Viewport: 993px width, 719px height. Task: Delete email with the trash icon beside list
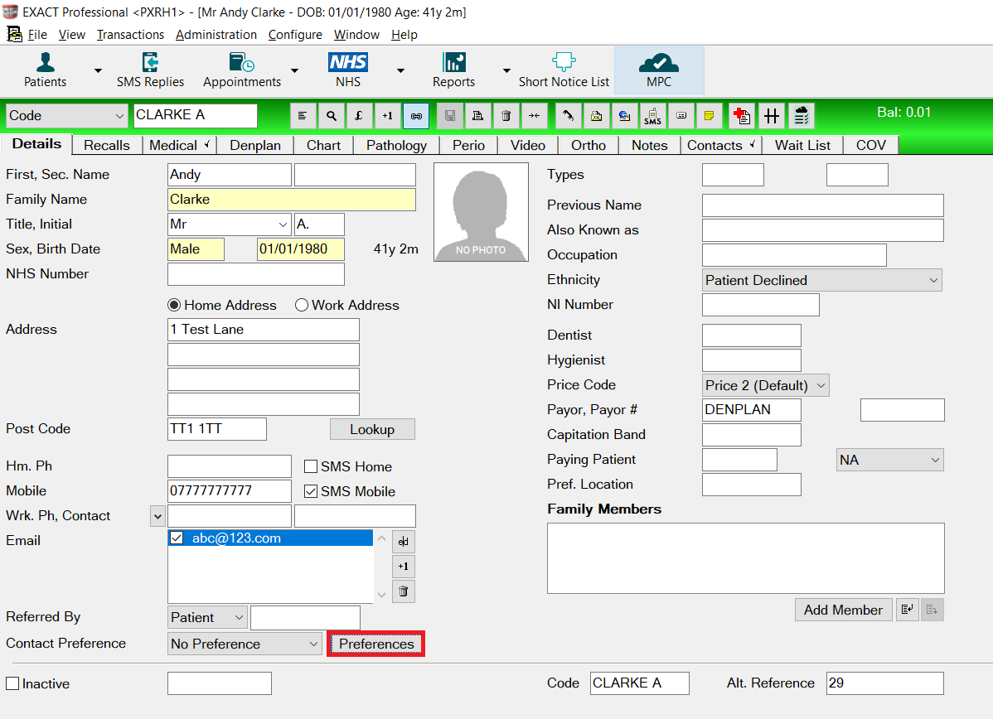click(404, 591)
